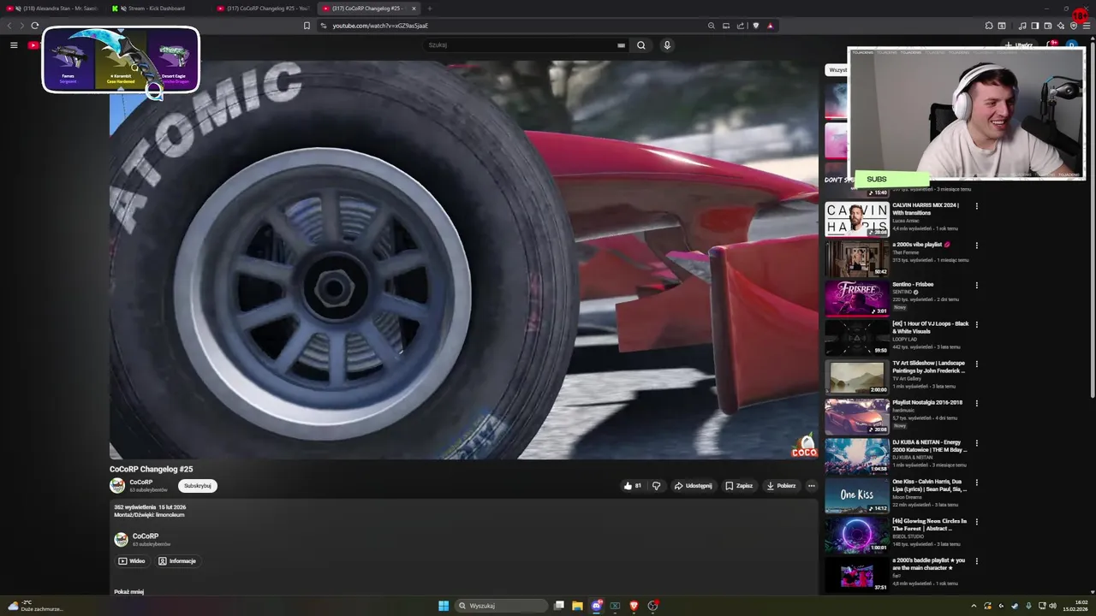
Task: Open options menu for Playlist Nostalgia 2016-2018
Action: 976,403
